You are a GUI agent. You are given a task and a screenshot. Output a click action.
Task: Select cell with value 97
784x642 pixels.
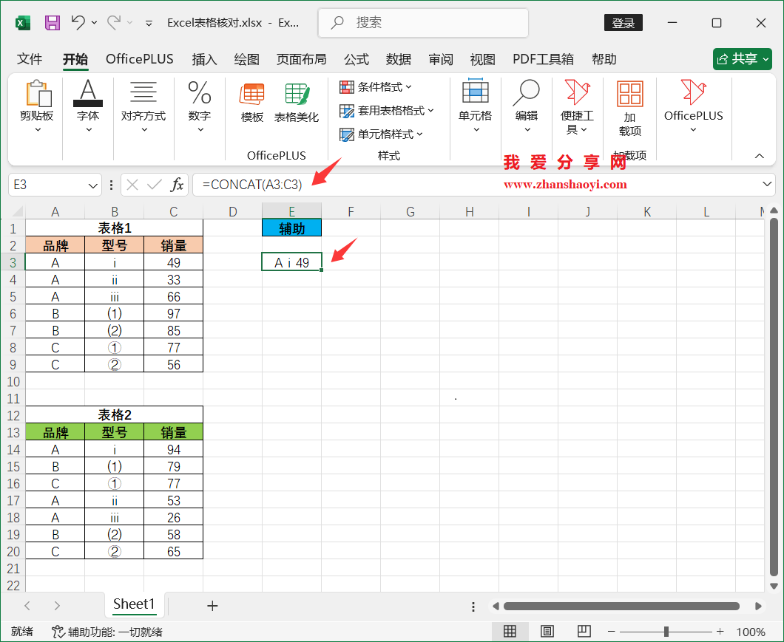[x=174, y=313]
